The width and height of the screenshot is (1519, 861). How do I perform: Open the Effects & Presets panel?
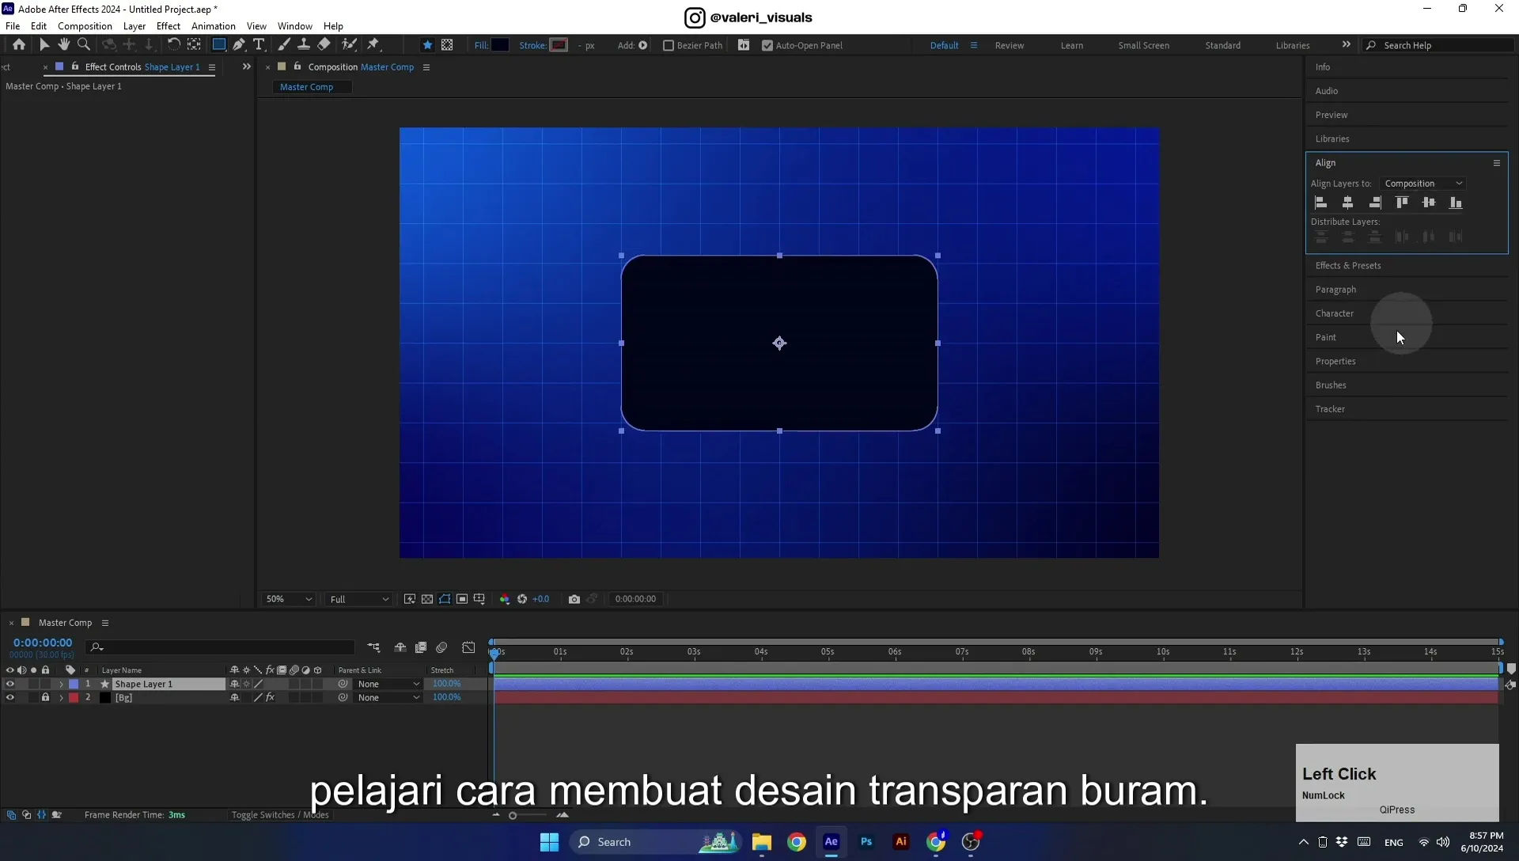pyautogui.click(x=1348, y=266)
